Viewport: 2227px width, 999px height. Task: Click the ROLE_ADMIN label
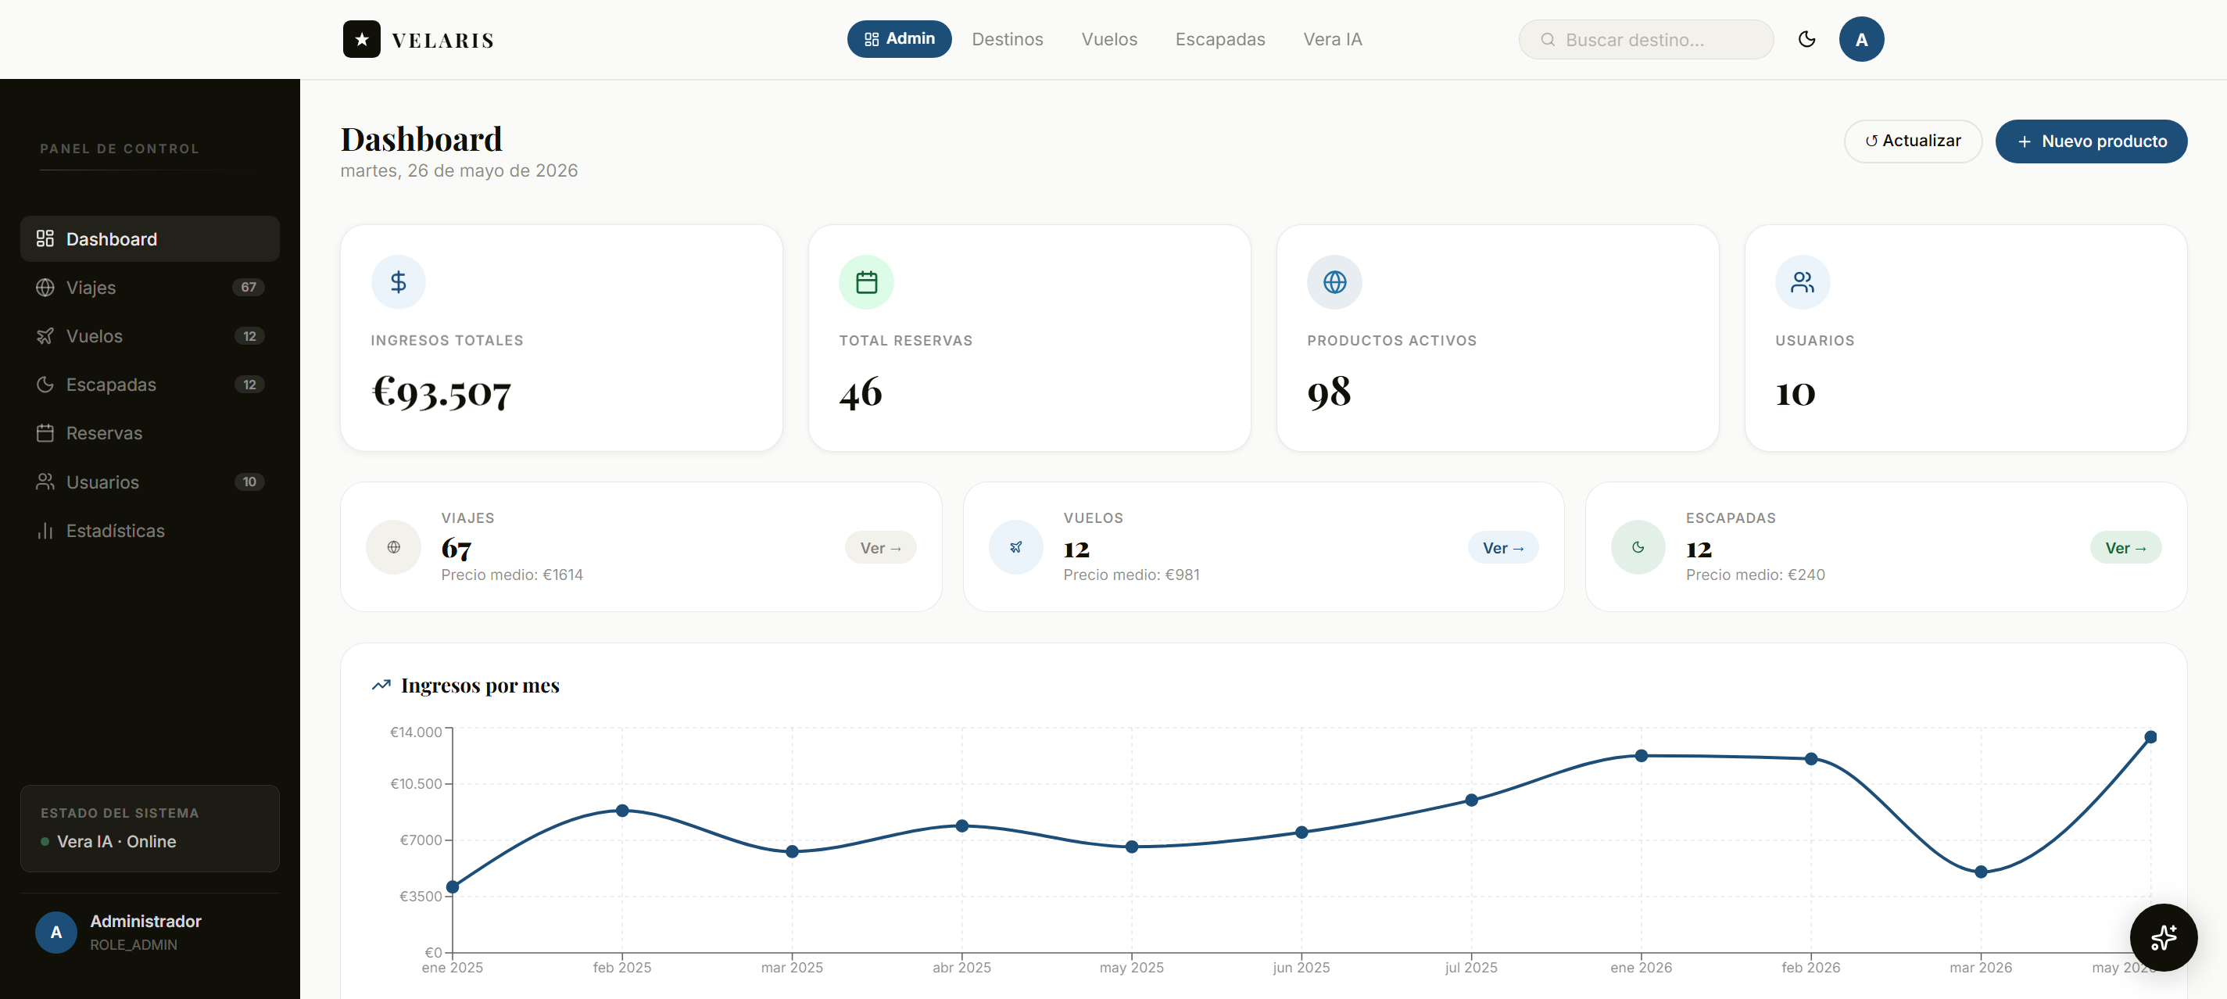tap(133, 944)
